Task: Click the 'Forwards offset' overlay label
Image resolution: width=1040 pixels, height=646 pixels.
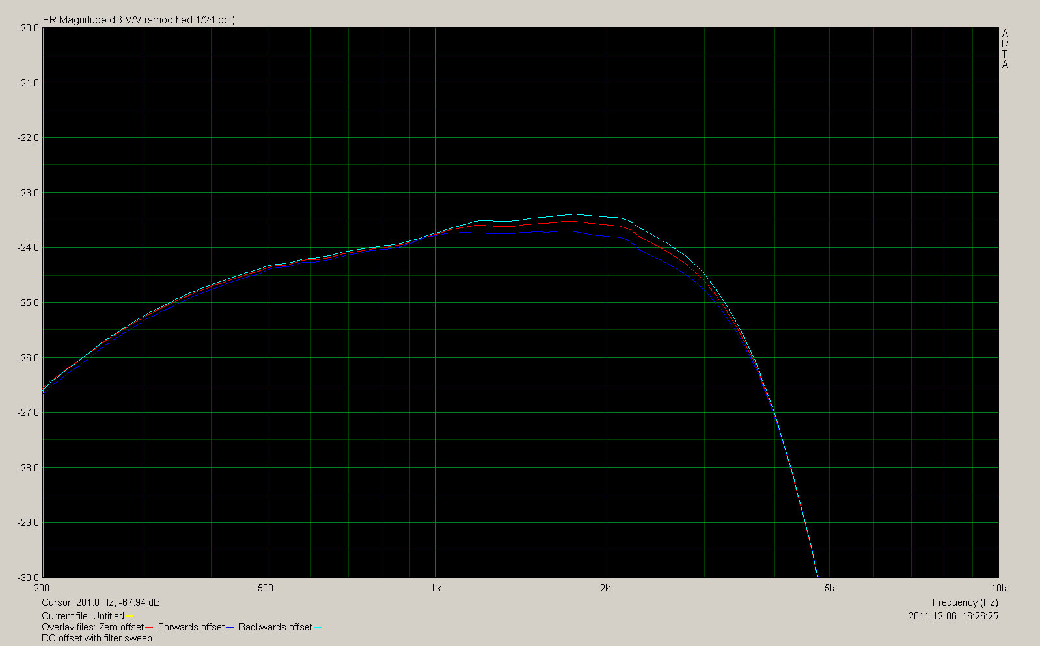Action: point(191,627)
